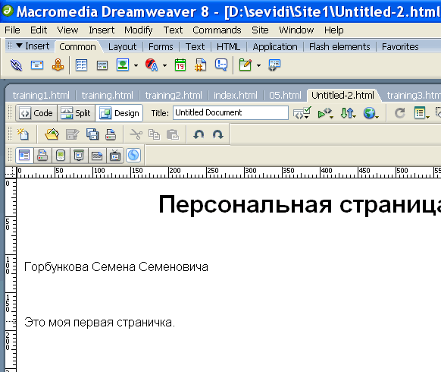The image size is (441, 372).
Task: Open the Modify menu
Action: [139, 30]
